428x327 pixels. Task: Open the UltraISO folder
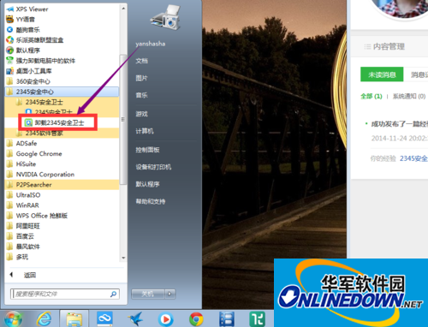(x=62, y=195)
